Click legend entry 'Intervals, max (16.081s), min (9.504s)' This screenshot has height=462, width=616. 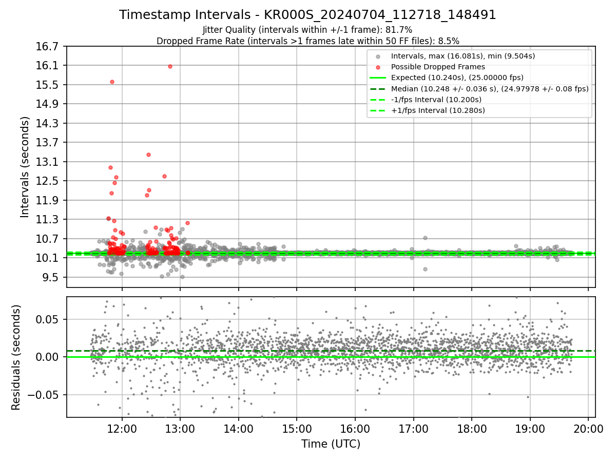[463, 56]
